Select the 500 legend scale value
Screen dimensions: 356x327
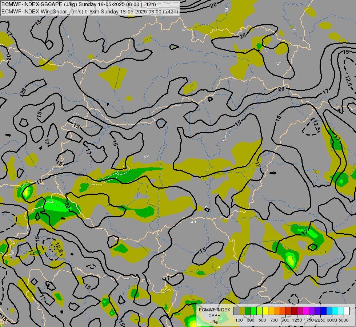pyautogui.click(x=262, y=320)
